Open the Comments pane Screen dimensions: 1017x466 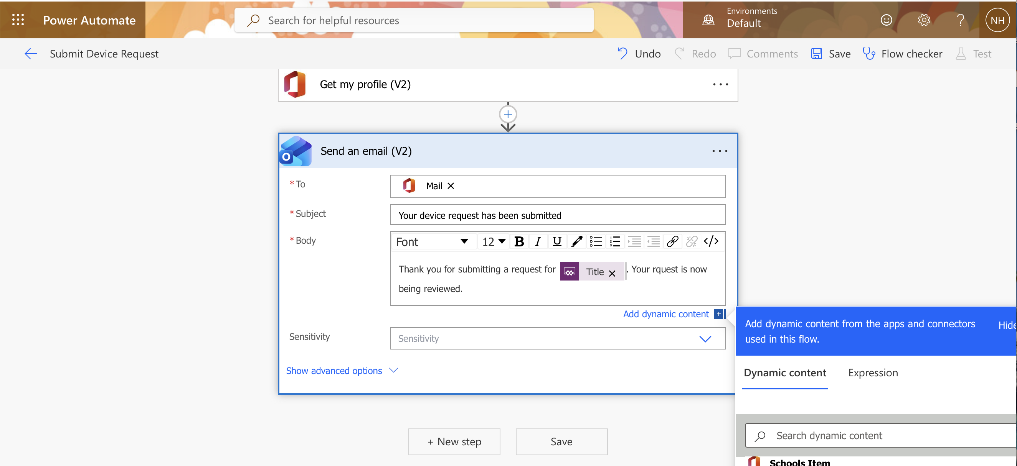763,54
